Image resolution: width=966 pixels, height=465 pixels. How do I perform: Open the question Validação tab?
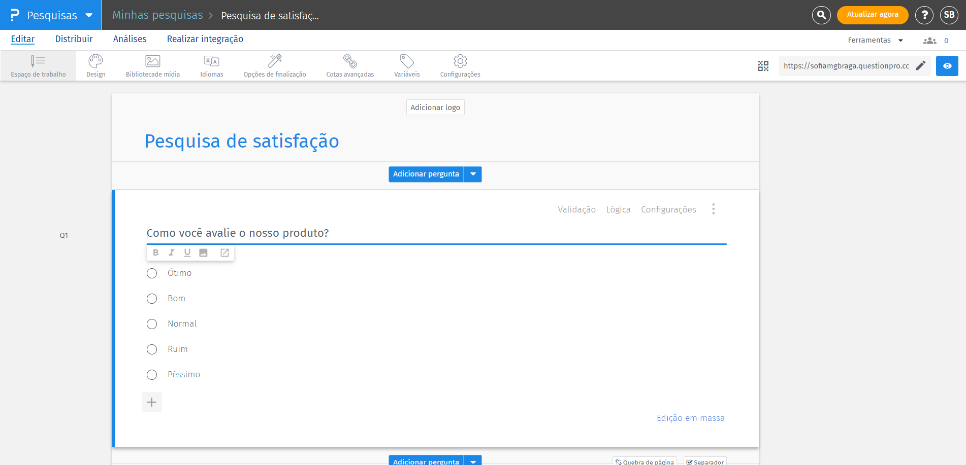coord(576,209)
